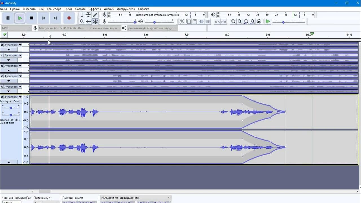Click the expanded track's pan slider
361x203 pixels.
pos(11,114)
